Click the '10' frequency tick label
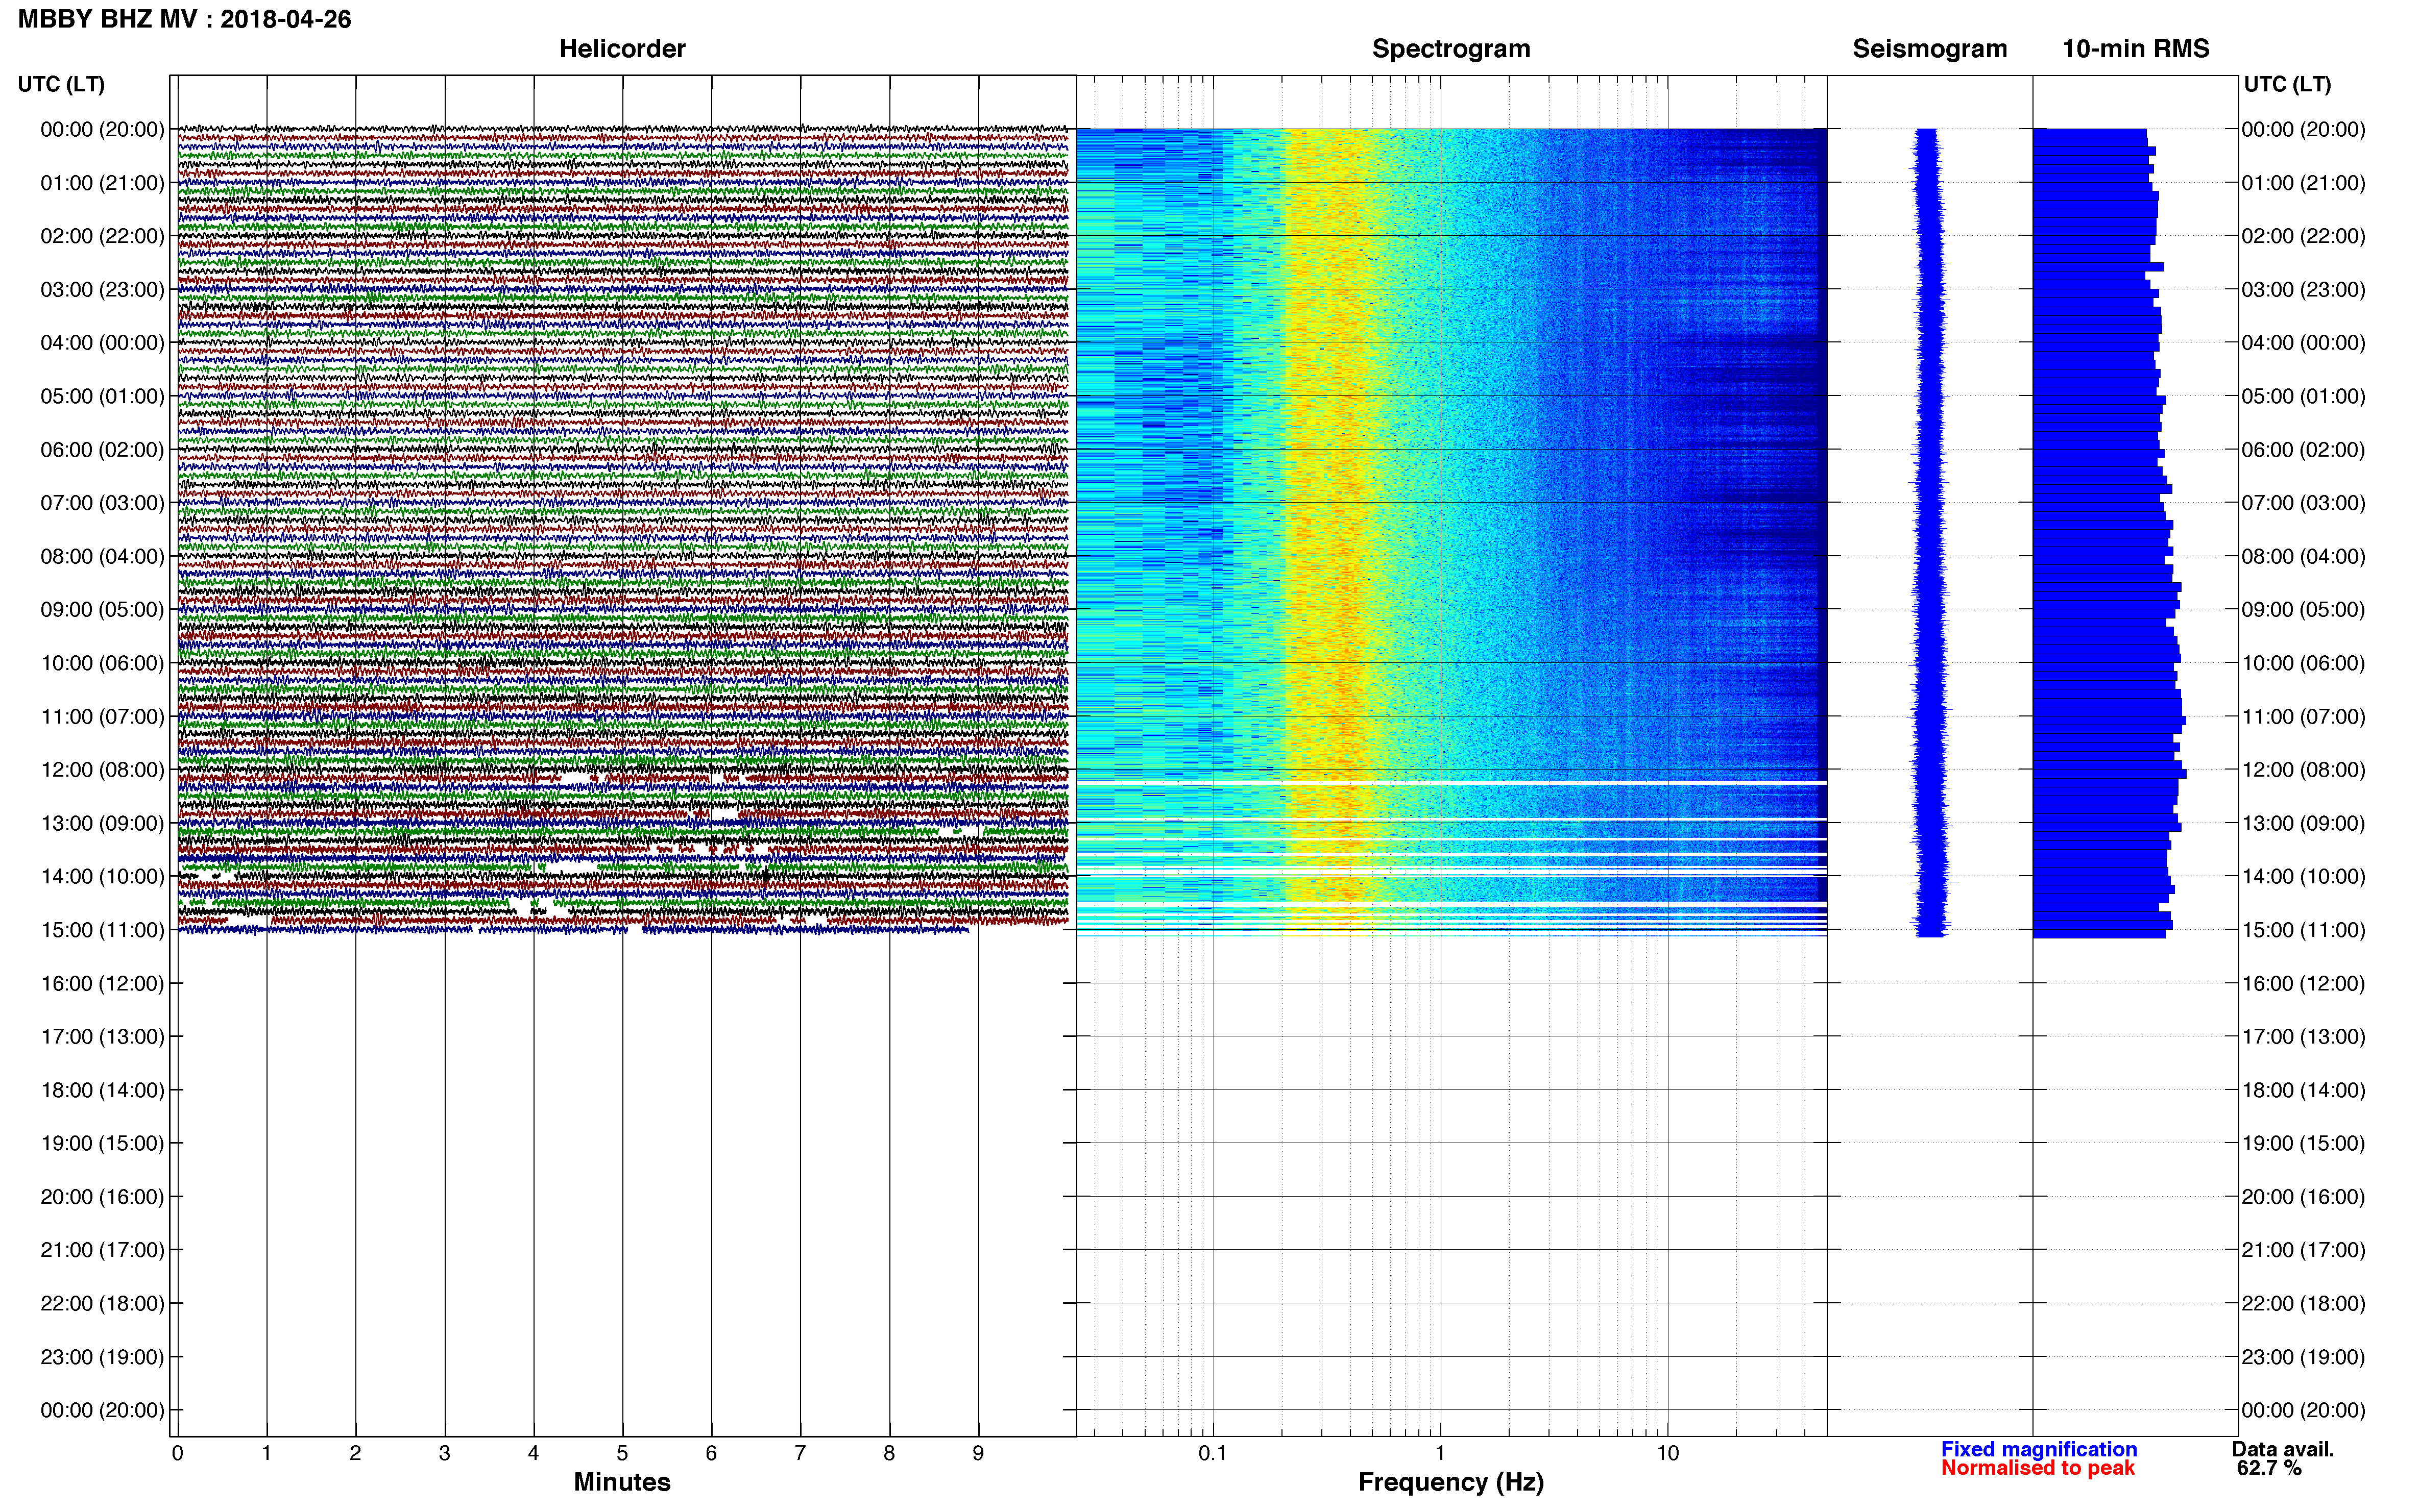The height and width of the screenshot is (1512, 2420). [x=1667, y=1453]
